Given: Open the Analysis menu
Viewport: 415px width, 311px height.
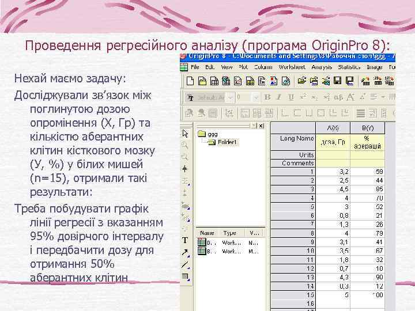Looking at the screenshot, I should click(x=322, y=67).
